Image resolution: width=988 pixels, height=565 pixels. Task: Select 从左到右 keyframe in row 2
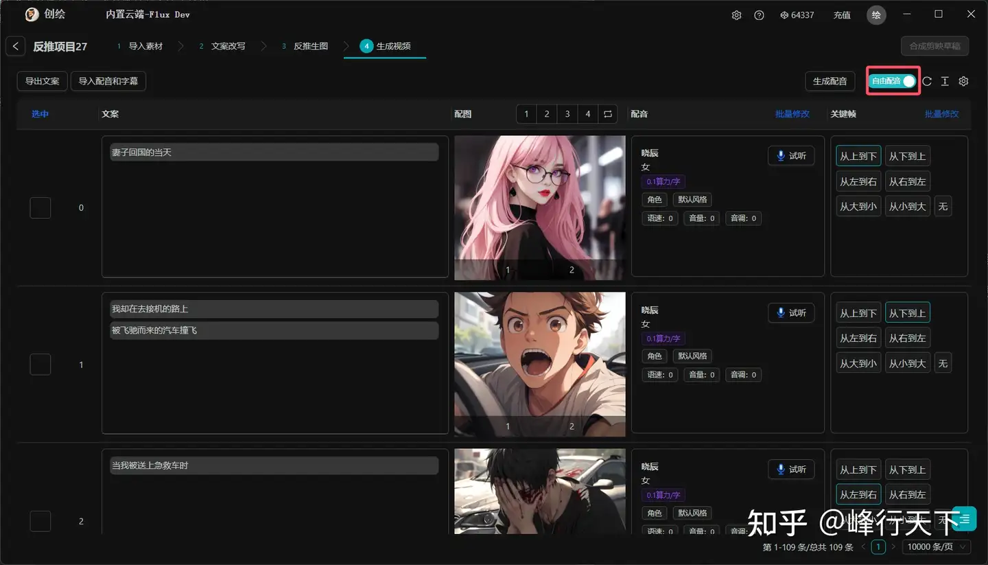[858, 494]
